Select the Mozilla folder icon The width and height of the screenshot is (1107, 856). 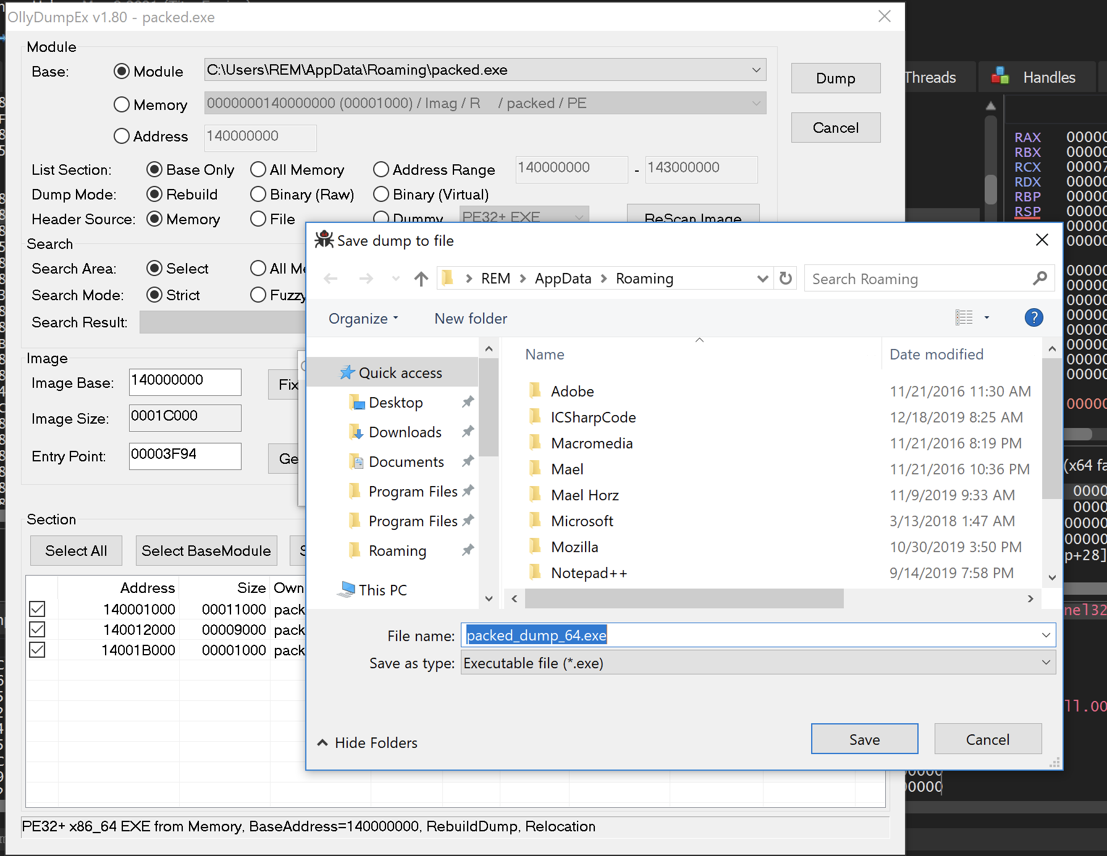pyautogui.click(x=535, y=547)
